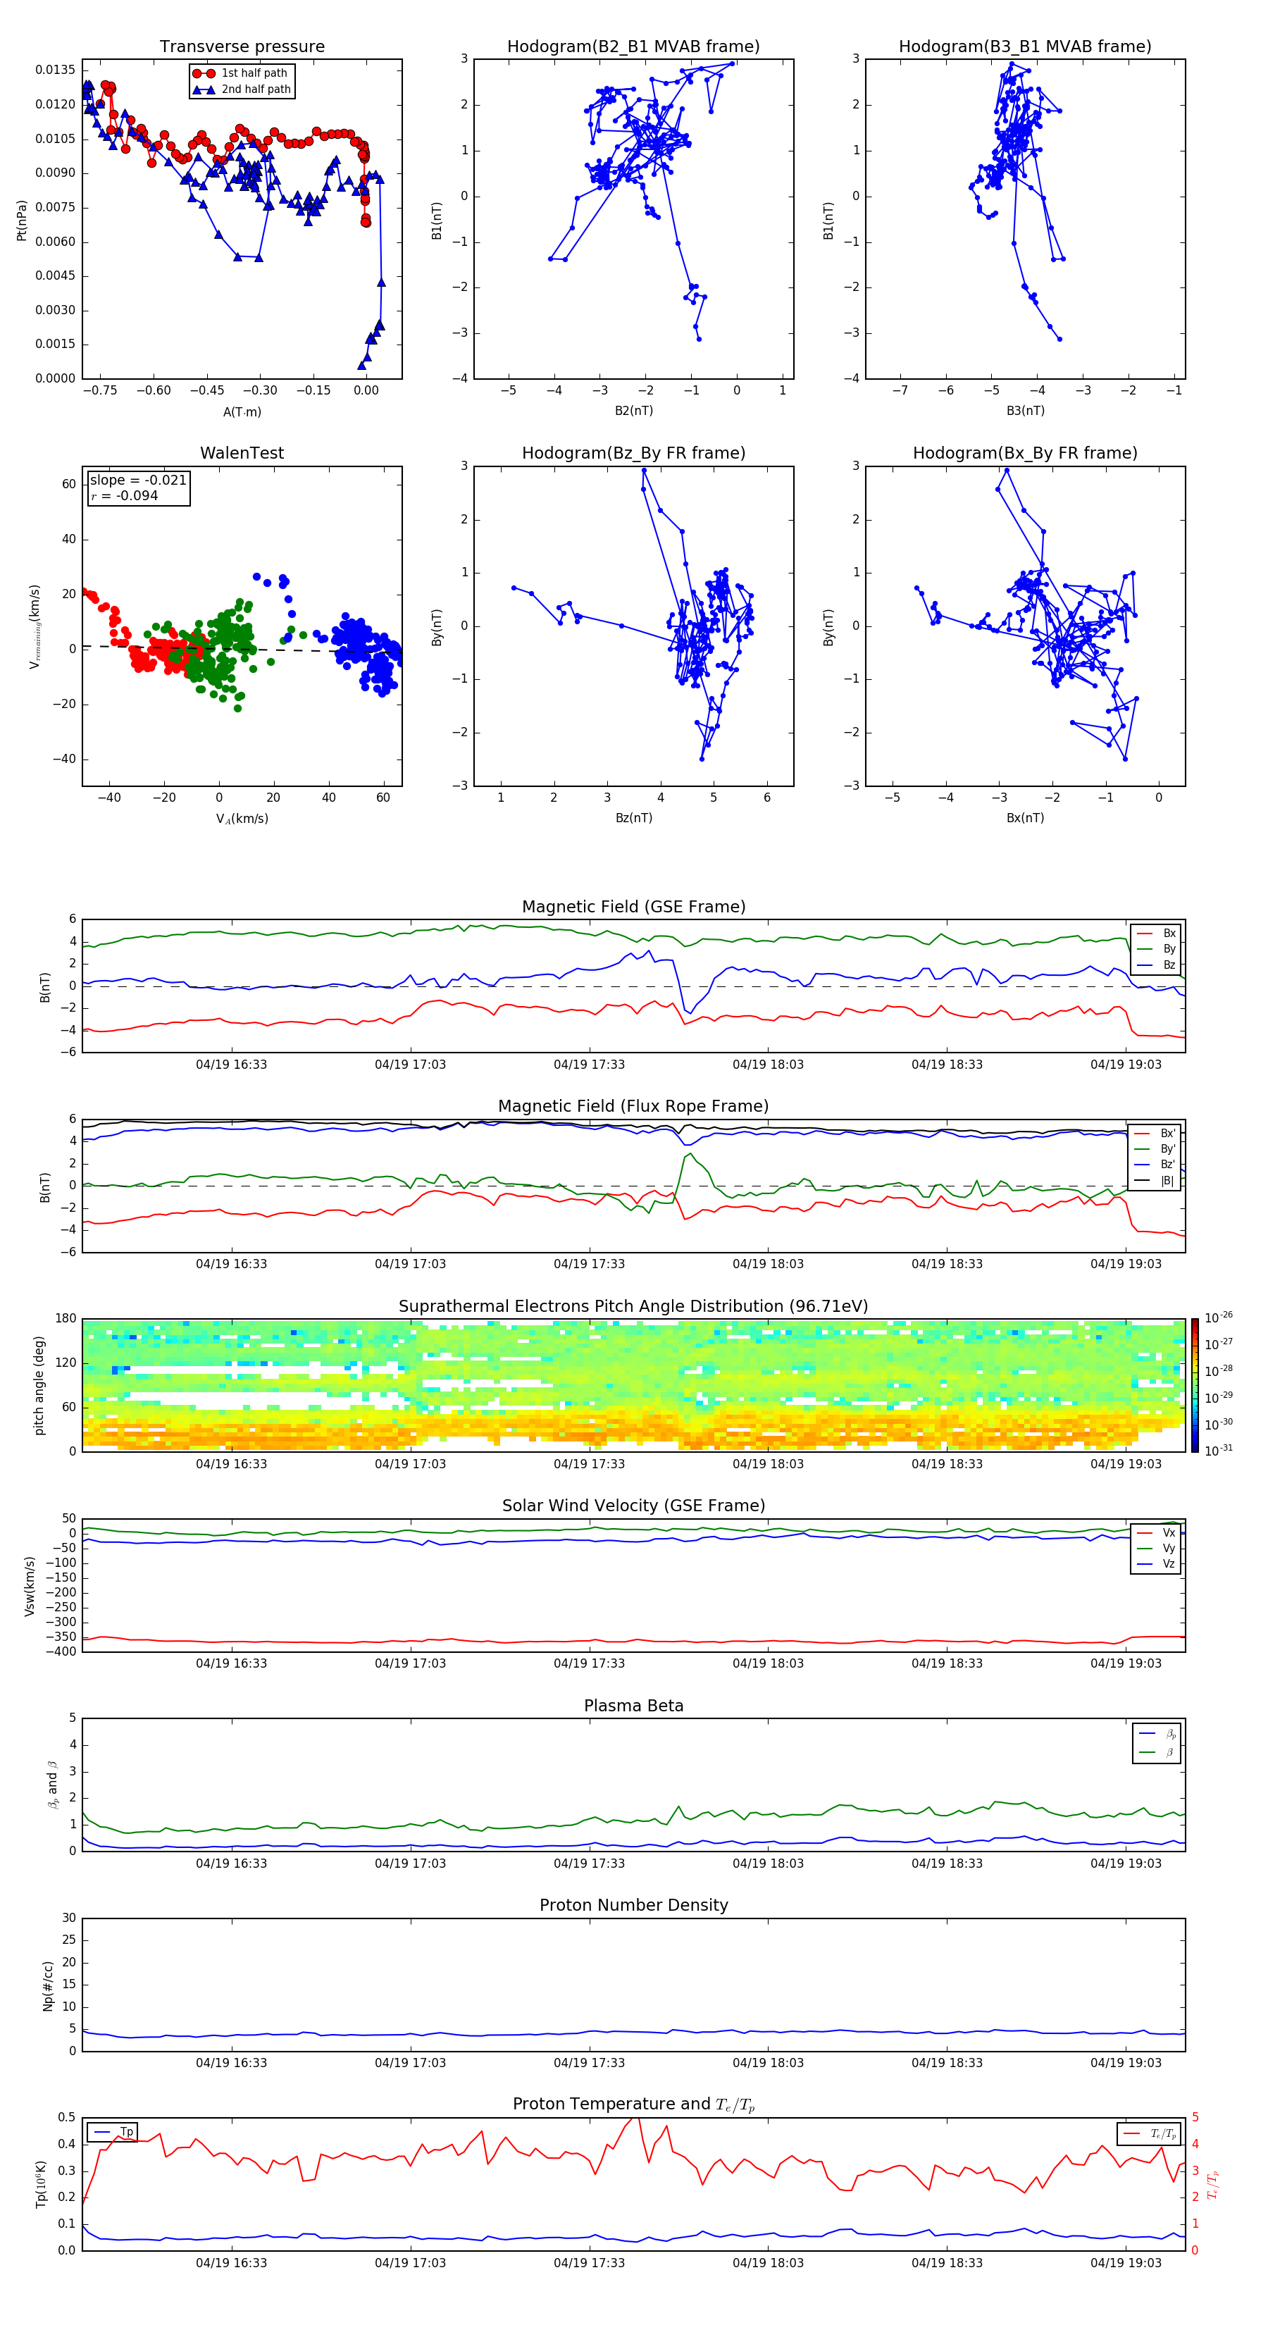Click the 'Plasma Beta' title
The height and width of the screenshot is (2325, 1268).
tap(633, 1706)
